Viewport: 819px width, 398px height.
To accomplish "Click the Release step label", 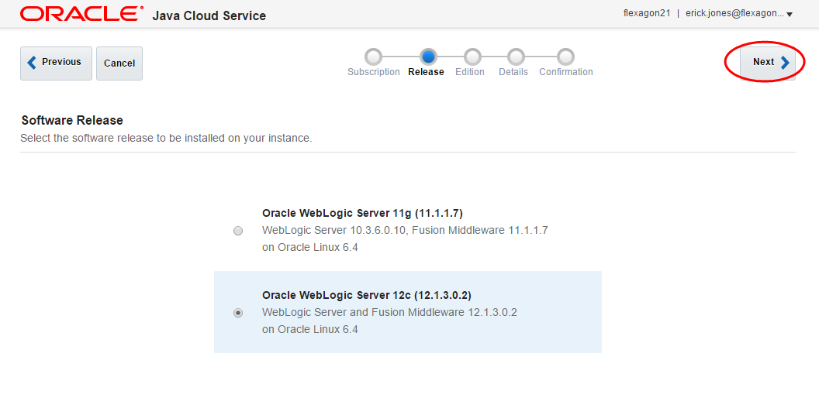I will pyautogui.click(x=427, y=72).
